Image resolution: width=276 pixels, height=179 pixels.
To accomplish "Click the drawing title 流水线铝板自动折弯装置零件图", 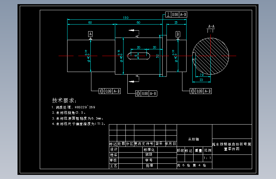I will click(x=232, y=147).
